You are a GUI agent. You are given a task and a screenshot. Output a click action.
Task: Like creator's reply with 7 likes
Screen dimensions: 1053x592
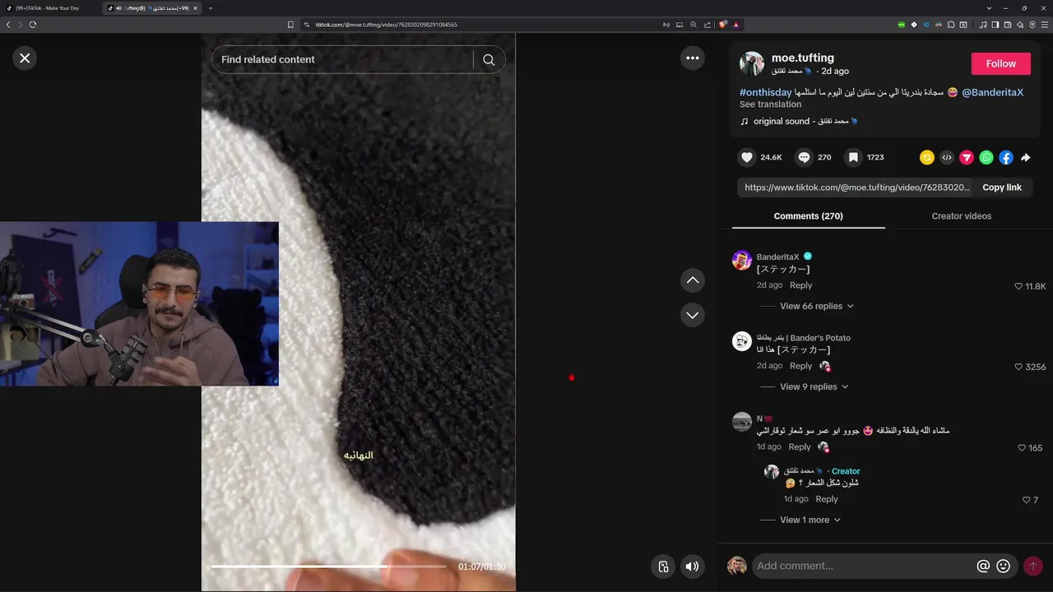pos(1026,500)
